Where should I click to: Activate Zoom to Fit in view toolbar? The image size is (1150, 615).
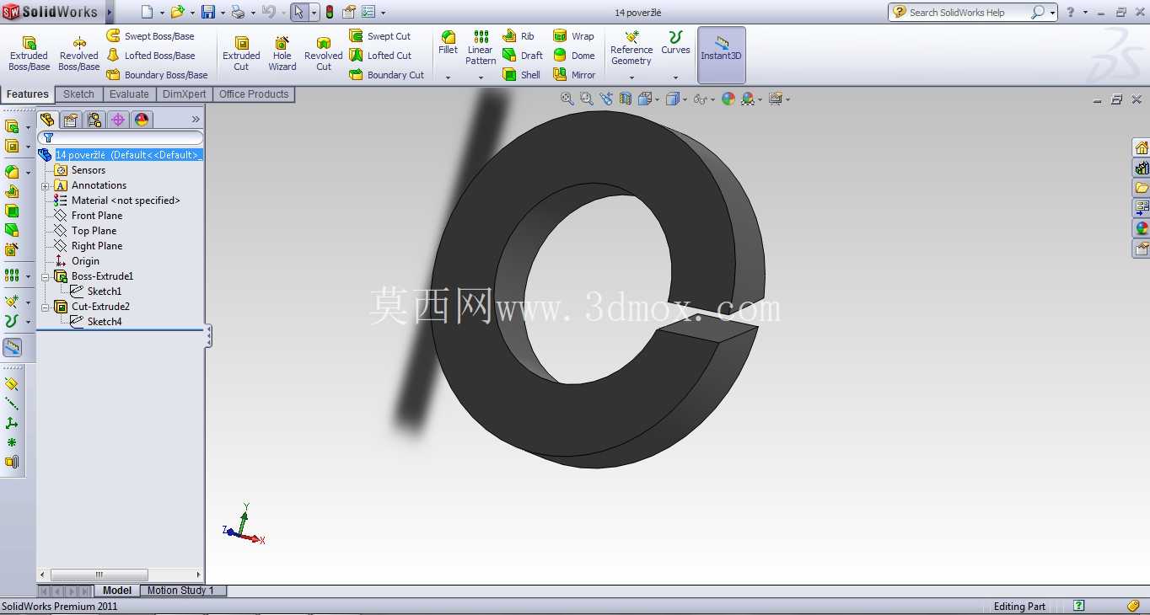click(567, 99)
